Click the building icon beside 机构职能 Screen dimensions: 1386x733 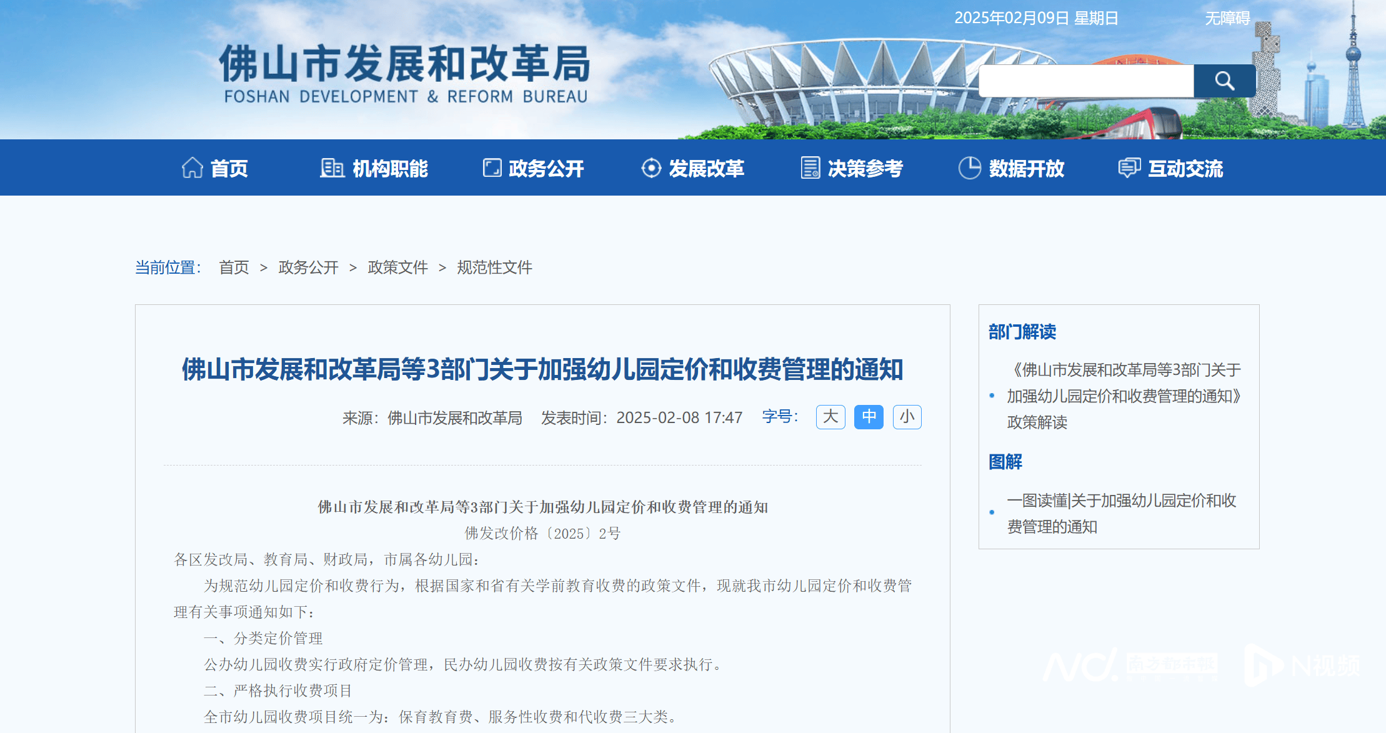[x=332, y=168]
